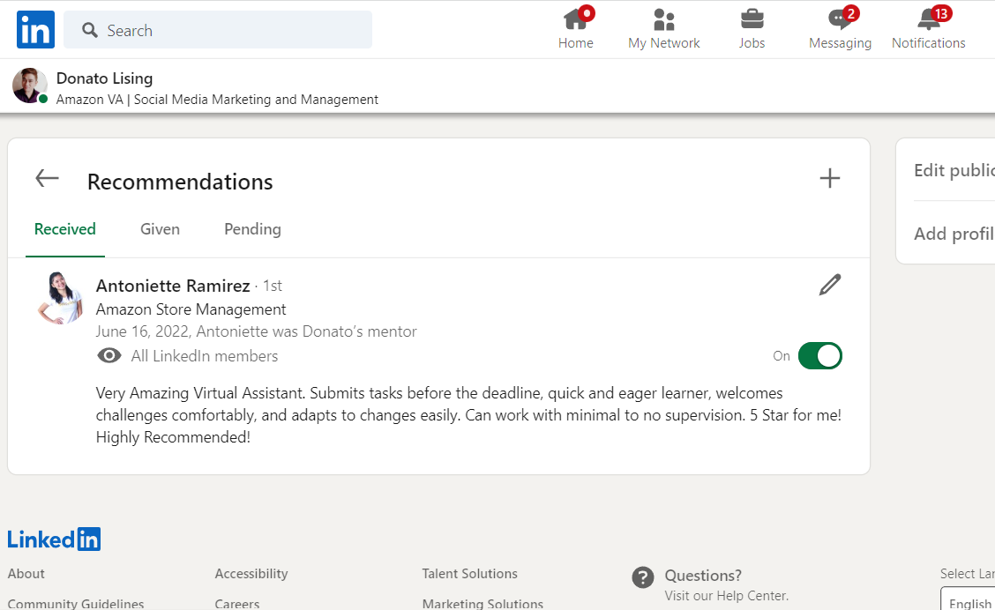Switch to the Pending tab
The image size is (995, 610).
click(x=252, y=229)
